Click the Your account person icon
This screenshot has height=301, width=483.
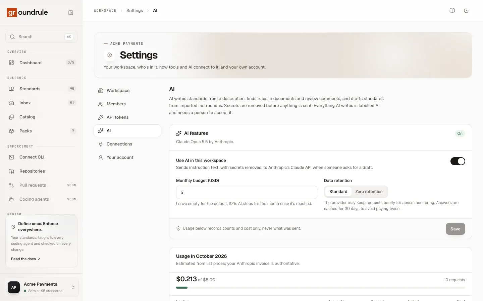[101, 157]
